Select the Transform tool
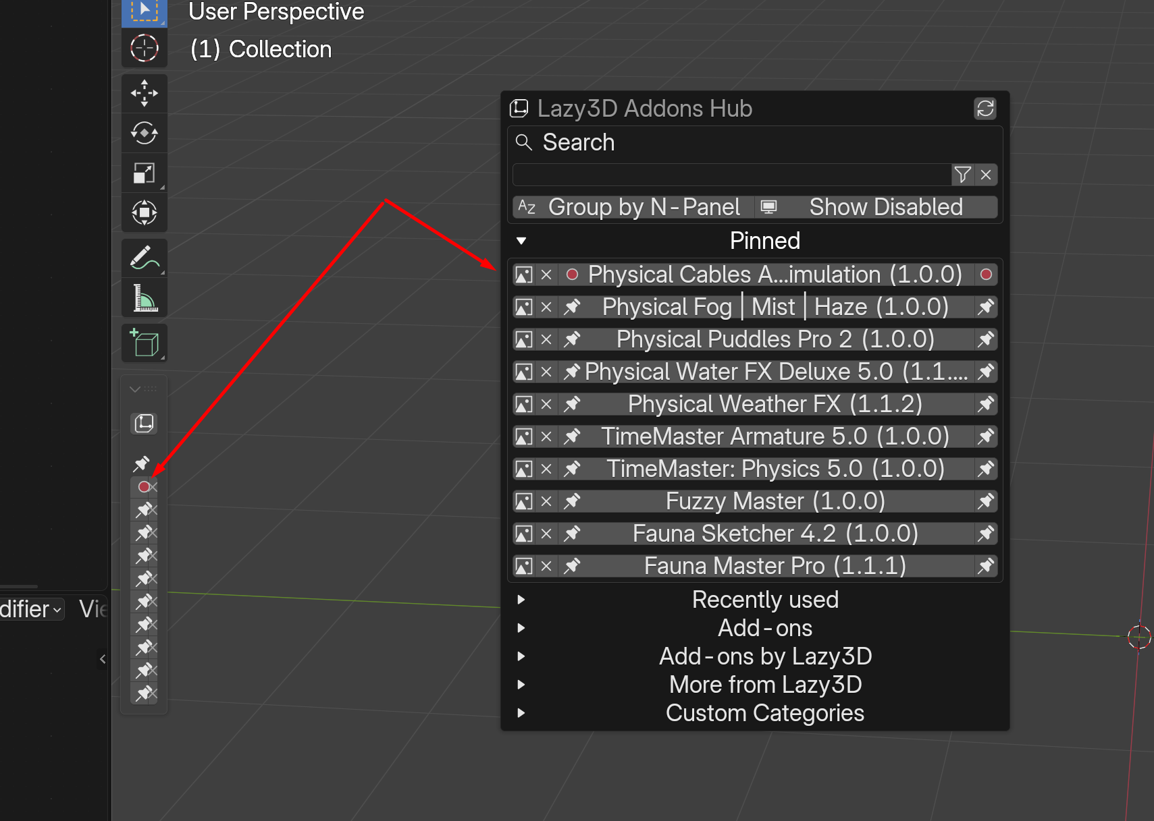The image size is (1154, 821). tap(144, 213)
